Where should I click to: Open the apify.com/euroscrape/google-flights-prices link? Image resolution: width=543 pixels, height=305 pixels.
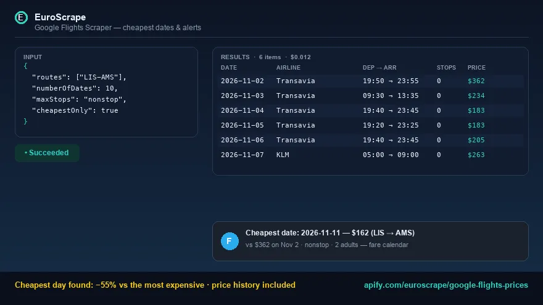(446, 285)
